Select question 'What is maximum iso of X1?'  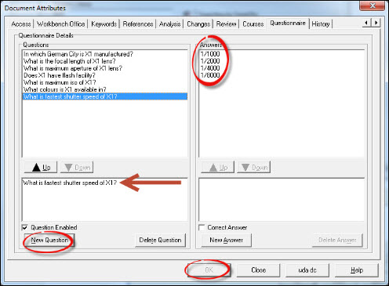[x=104, y=82]
